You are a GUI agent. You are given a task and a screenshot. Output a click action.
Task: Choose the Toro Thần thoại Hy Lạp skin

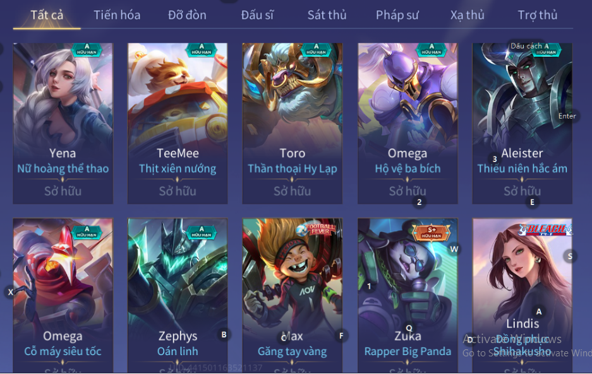coord(293,123)
